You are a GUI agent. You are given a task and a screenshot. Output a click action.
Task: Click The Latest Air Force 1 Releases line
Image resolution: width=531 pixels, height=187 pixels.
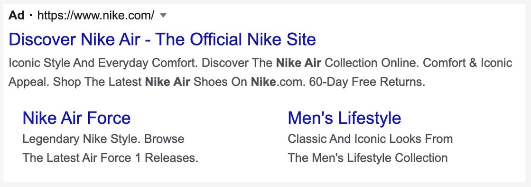click(x=110, y=158)
